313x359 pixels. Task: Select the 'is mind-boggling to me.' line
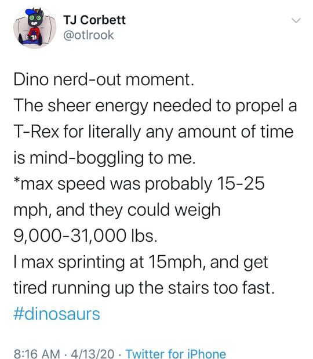[104, 158]
